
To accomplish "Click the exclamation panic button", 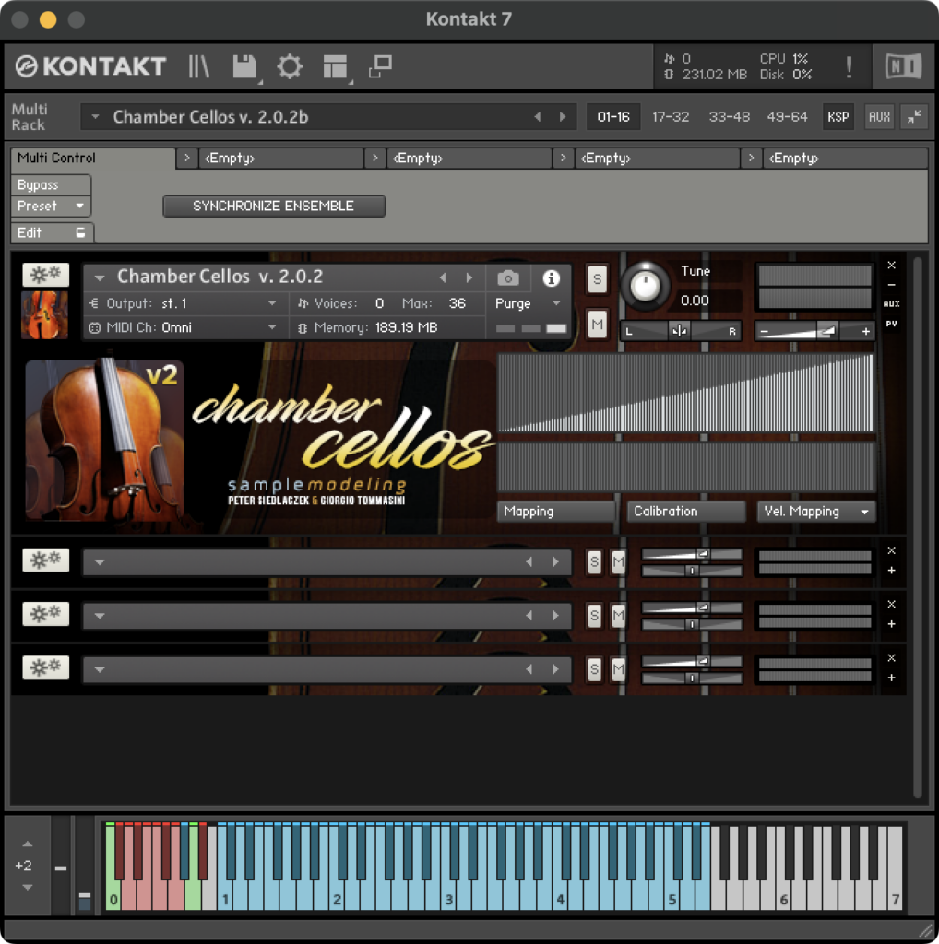I will (x=849, y=66).
